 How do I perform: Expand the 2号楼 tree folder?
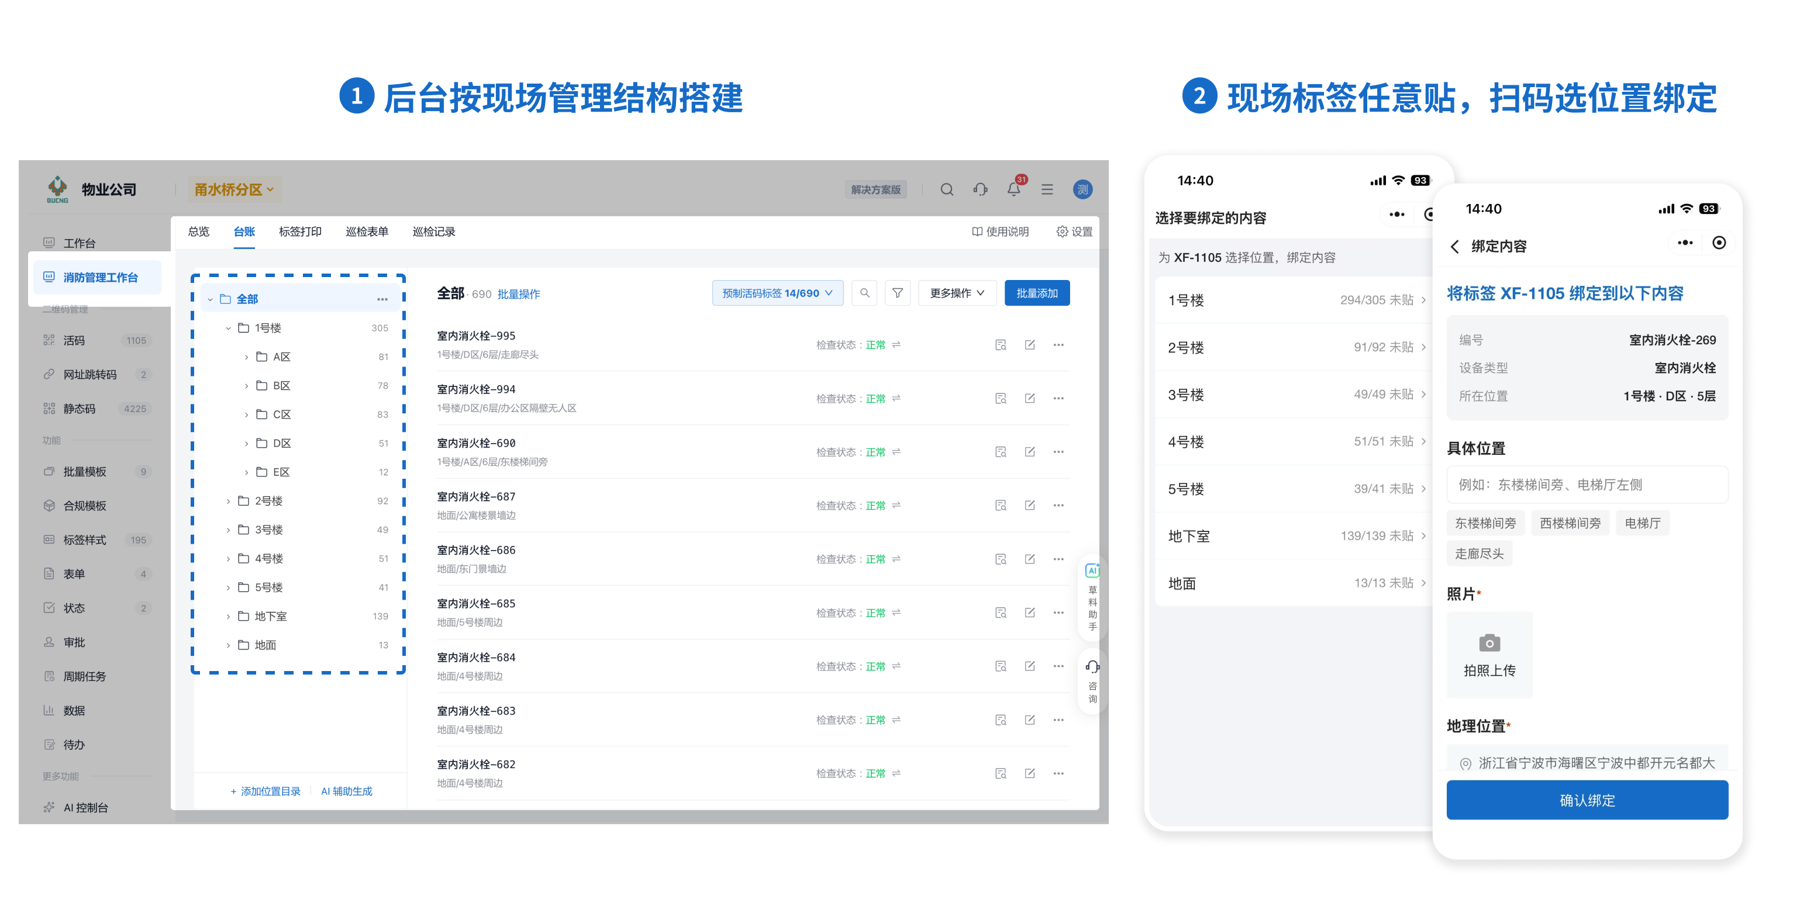pyautogui.click(x=229, y=501)
